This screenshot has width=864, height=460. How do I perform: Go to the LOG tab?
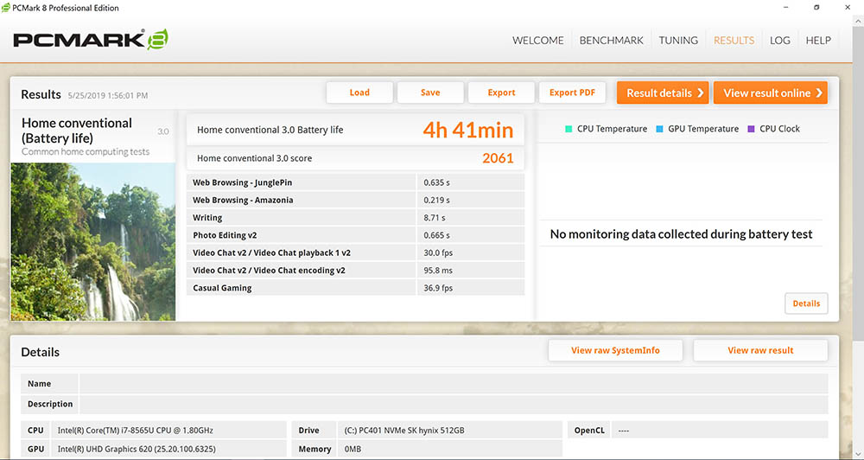pyautogui.click(x=779, y=41)
